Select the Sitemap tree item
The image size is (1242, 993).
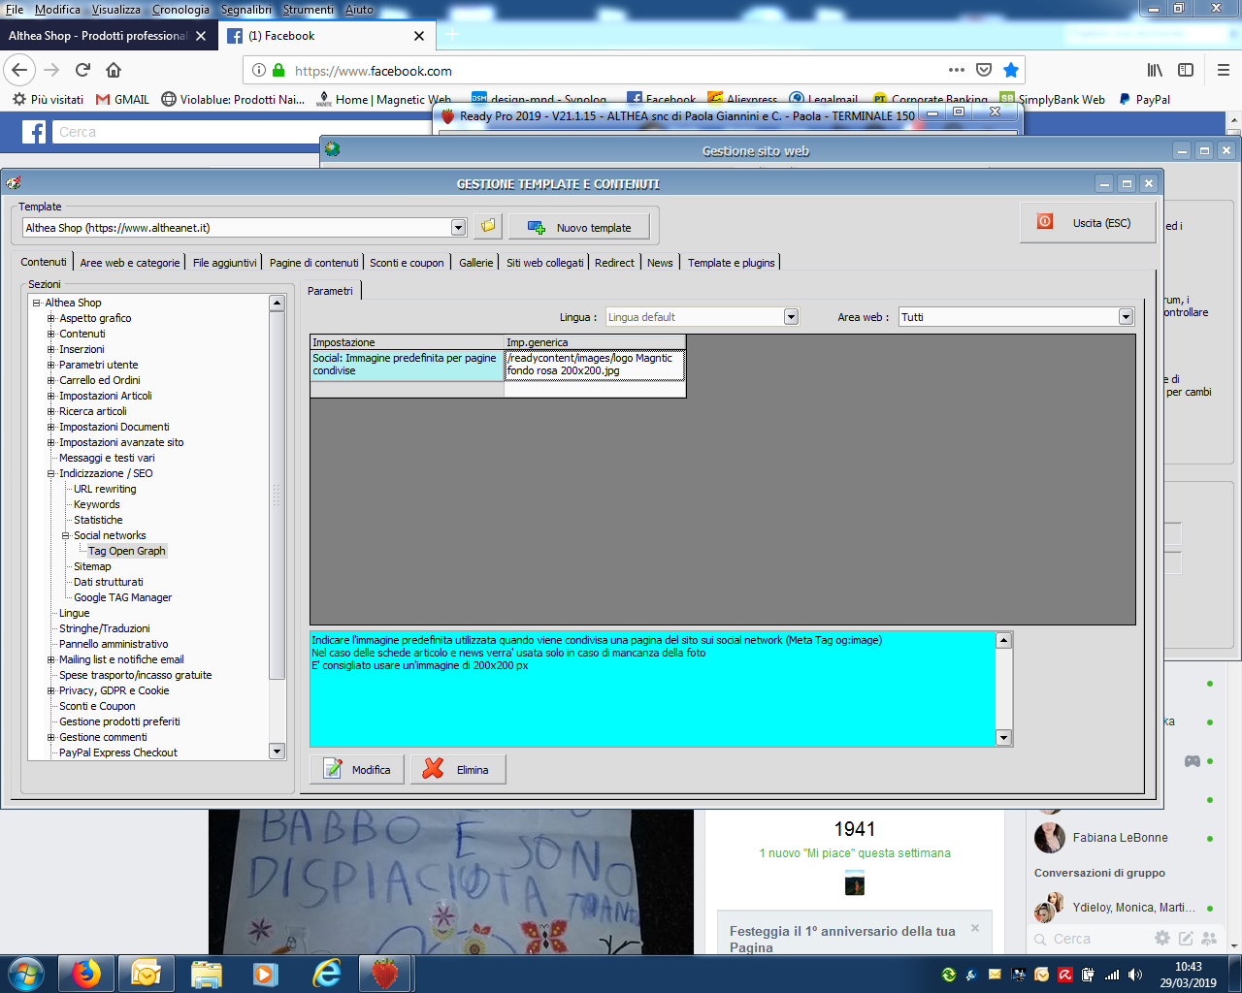point(92,566)
